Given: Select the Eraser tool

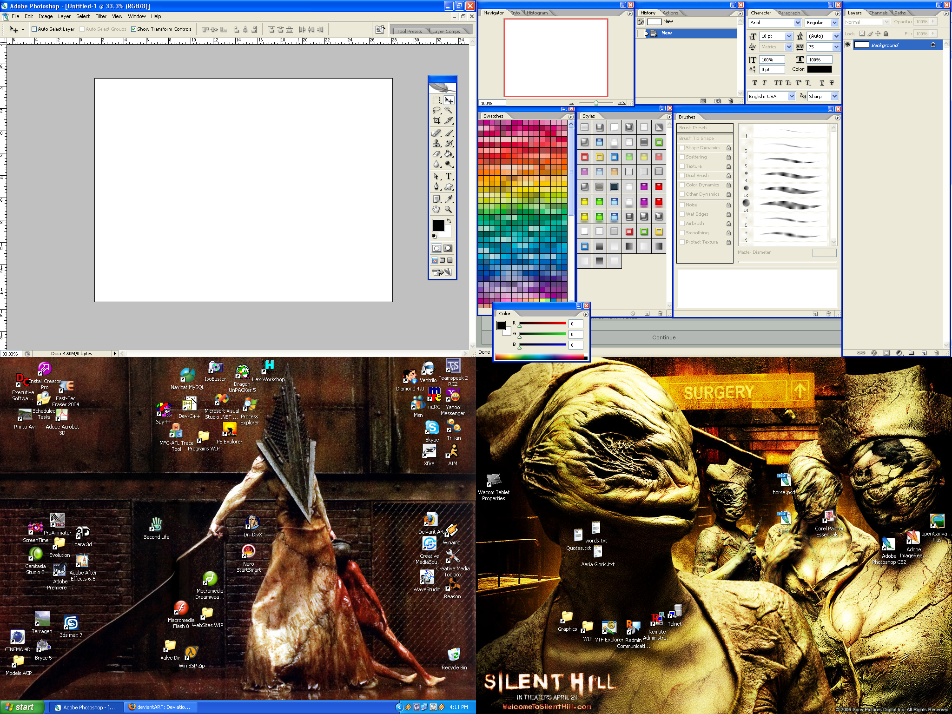Looking at the screenshot, I should [436, 153].
